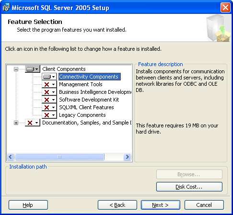The width and height of the screenshot is (233, 215).
Task: Open Help for feature selection
Action: (28, 205)
